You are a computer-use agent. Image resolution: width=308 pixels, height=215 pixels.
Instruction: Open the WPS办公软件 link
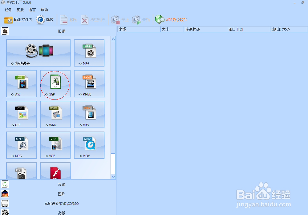point(171,20)
